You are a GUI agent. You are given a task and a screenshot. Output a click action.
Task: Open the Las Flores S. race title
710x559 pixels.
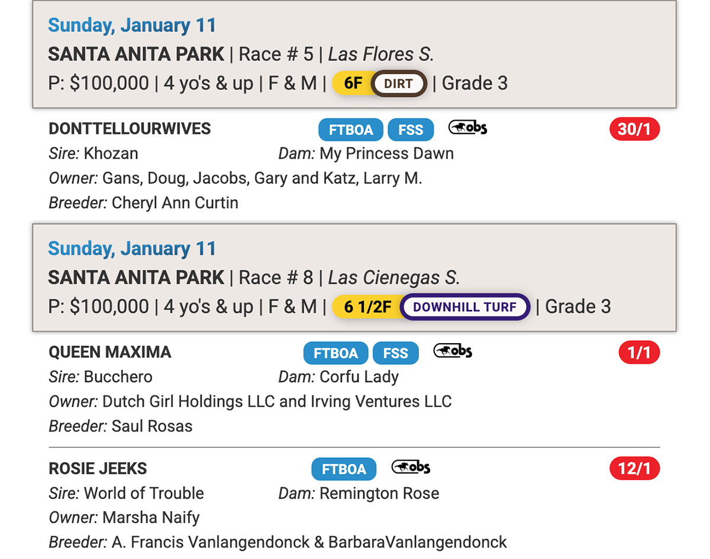[x=381, y=54]
